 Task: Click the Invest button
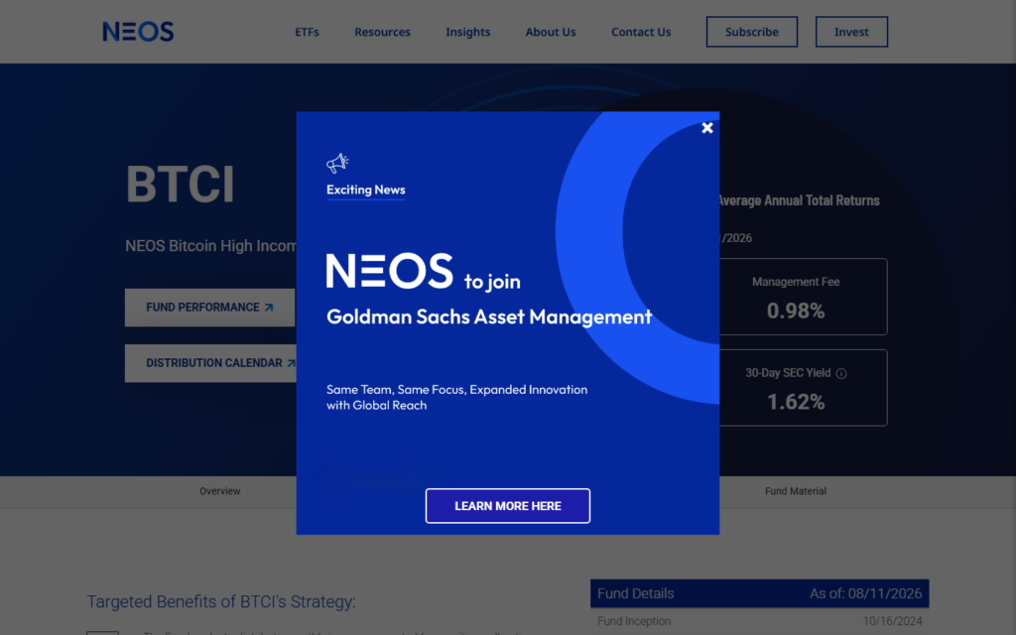click(x=851, y=32)
